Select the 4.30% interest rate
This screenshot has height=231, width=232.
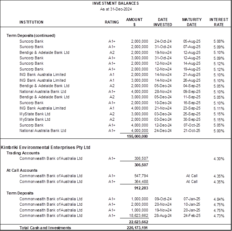click(219, 159)
